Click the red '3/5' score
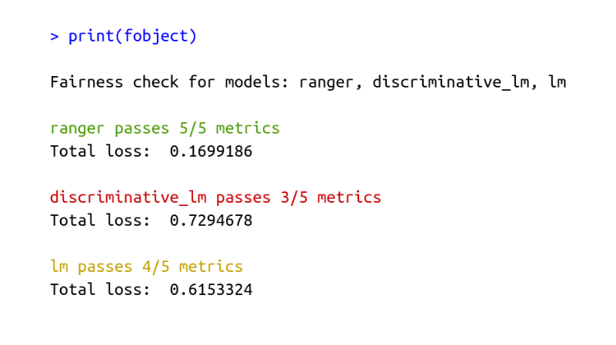 [x=295, y=197]
